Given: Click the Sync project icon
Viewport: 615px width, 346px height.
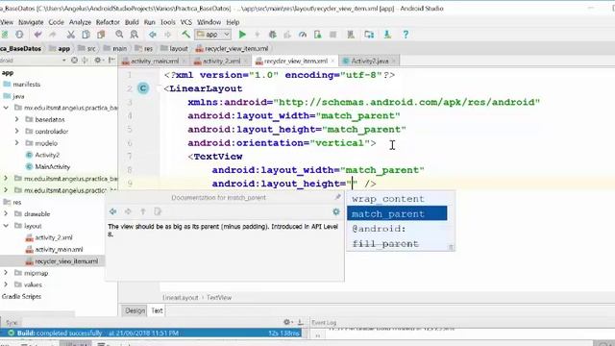Looking at the screenshot, I should [19, 35].
